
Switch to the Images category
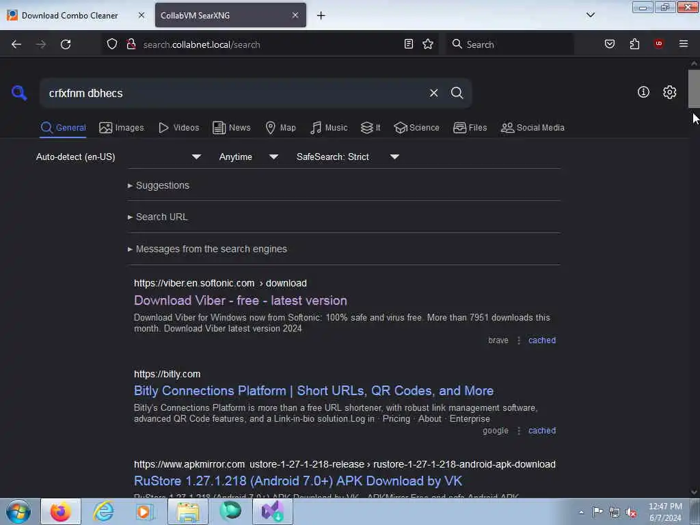click(122, 128)
